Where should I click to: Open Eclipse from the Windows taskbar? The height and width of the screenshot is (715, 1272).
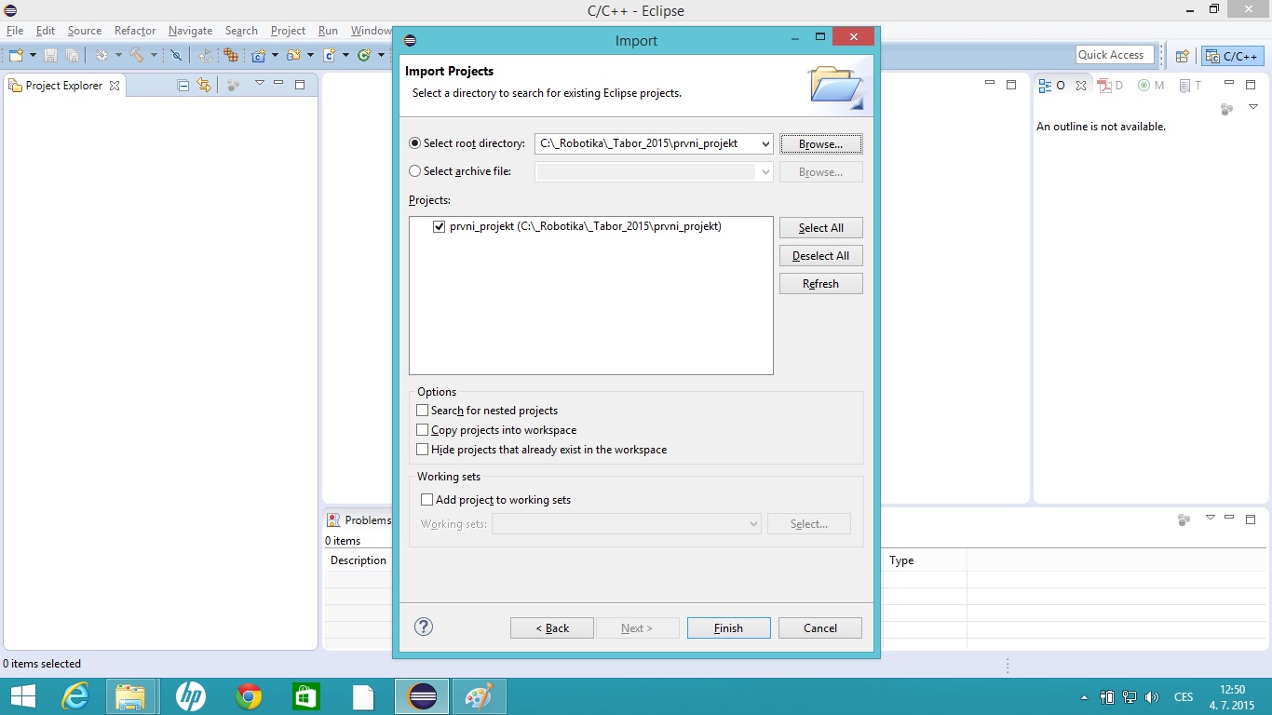(x=422, y=696)
